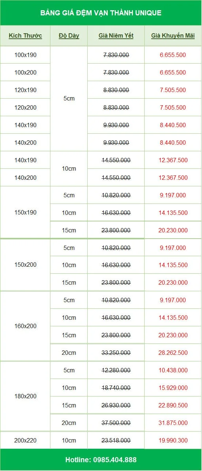Click the Kích Thước column header
Viewport: 202px width, 471px height.
click(x=25, y=36)
